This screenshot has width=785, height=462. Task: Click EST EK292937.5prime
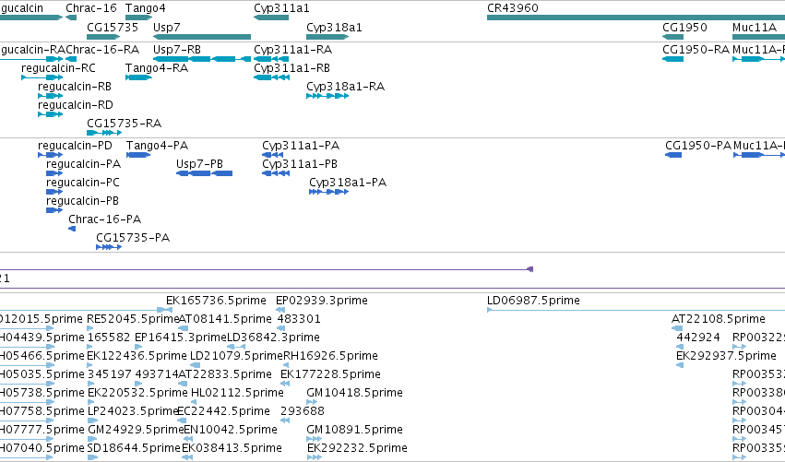pos(726,355)
